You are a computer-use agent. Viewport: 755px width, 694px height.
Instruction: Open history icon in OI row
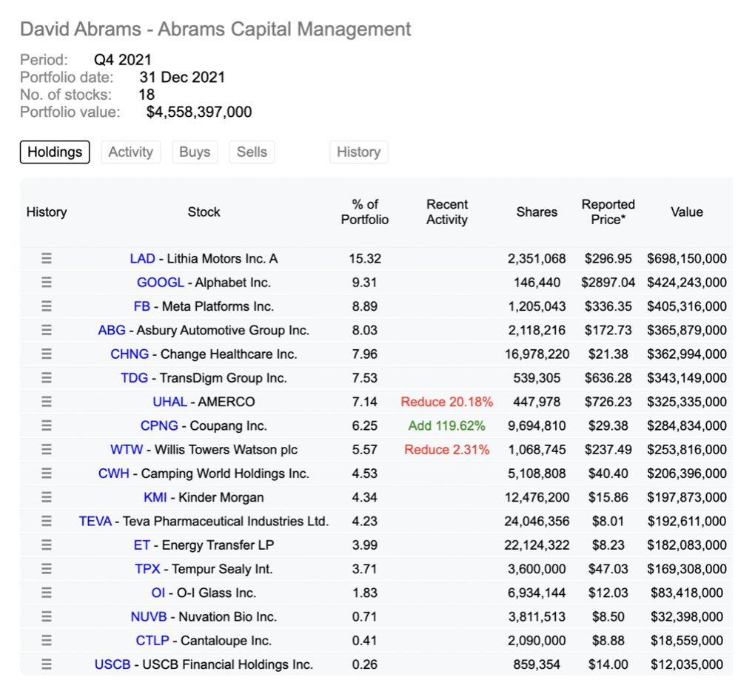[x=46, y=593]
